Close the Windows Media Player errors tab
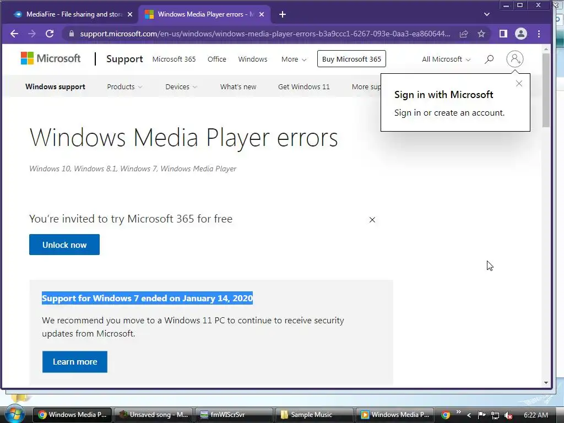This screenshot has height=423, width=564. [x=262, y=14]
